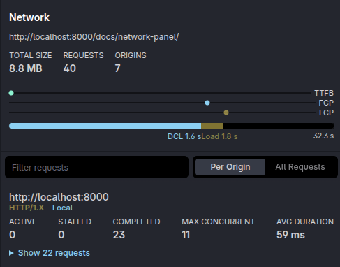The height and width of the screenshot is (267, 340).
Task: Click the FCP label
Action: pyautogui.click(x=326, y=103)
